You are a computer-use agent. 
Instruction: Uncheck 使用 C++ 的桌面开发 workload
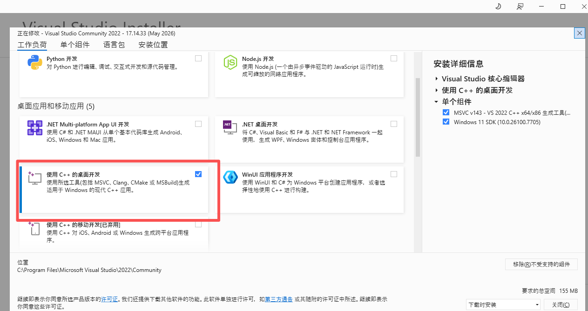(x=198, y=174)
